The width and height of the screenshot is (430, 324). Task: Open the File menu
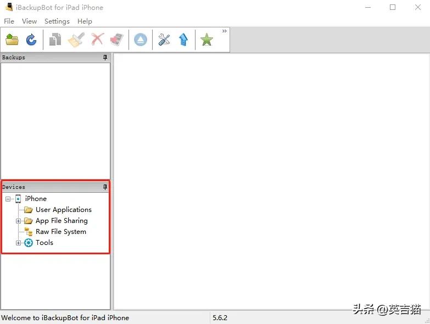[9, 21]
